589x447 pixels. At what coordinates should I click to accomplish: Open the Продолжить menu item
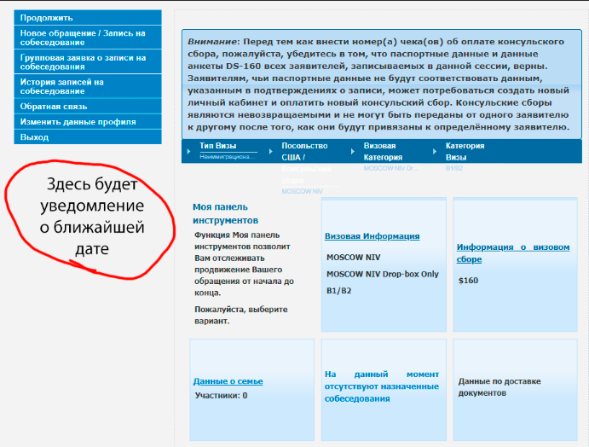click(x=88, y=18)
